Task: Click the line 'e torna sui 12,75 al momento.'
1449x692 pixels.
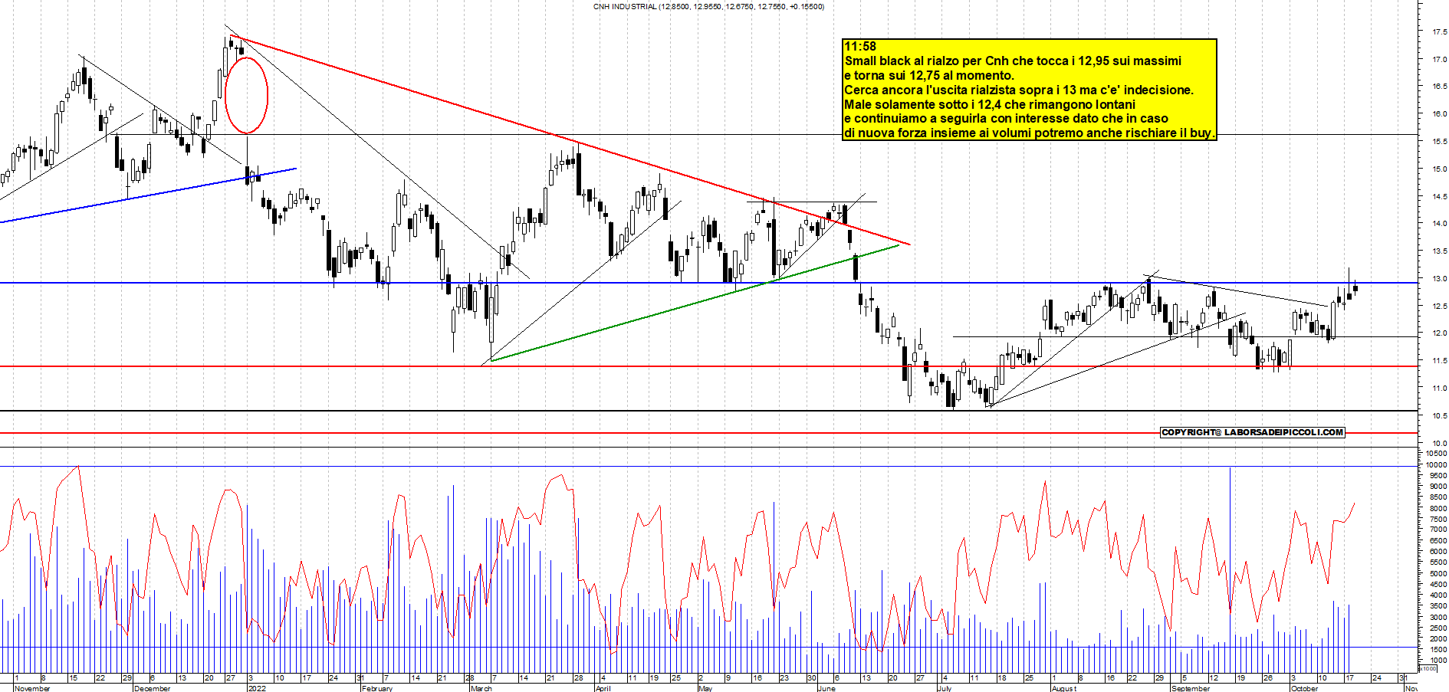Action: [929, 76]
